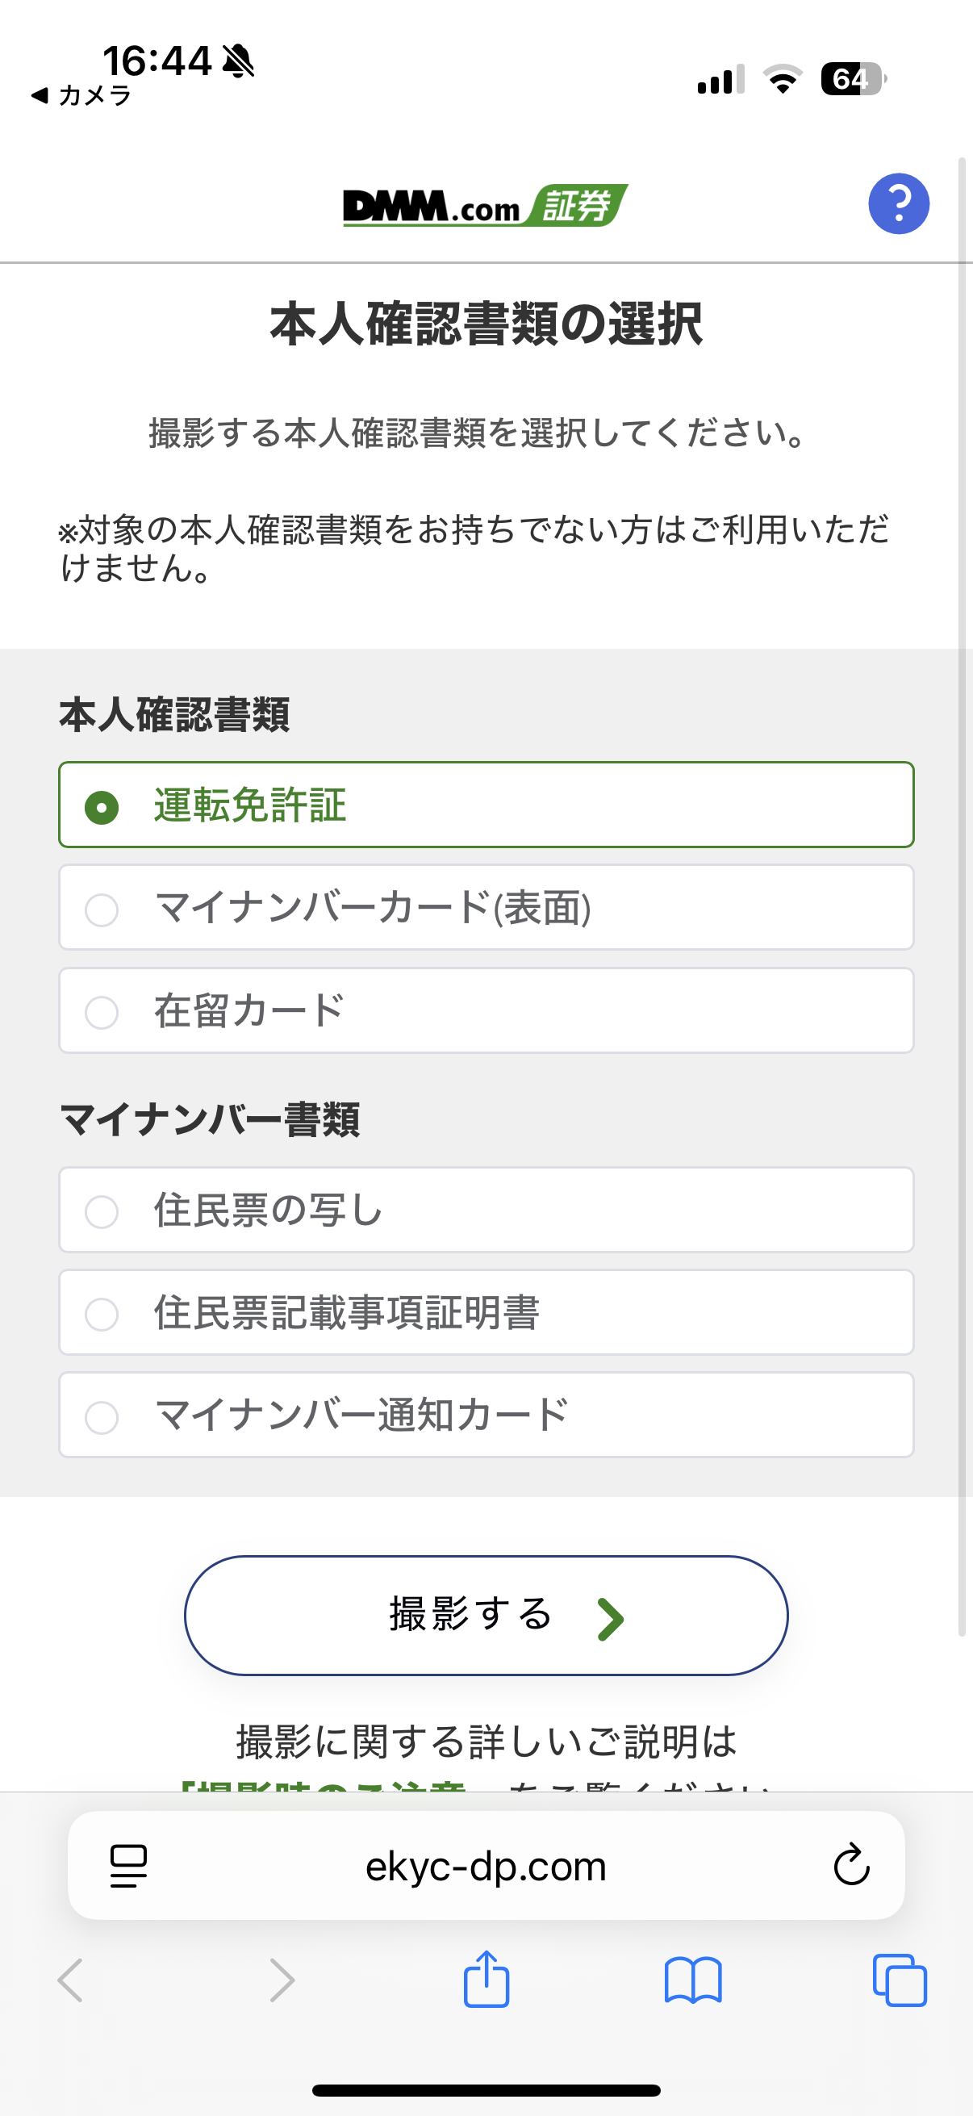Tap the blue help question mark icon
Screen dimensions: 973x2116
(x=898, y=203)
